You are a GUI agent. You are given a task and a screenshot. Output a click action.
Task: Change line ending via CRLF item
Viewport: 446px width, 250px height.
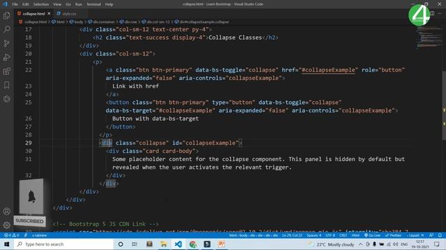(x=343, y=235)
